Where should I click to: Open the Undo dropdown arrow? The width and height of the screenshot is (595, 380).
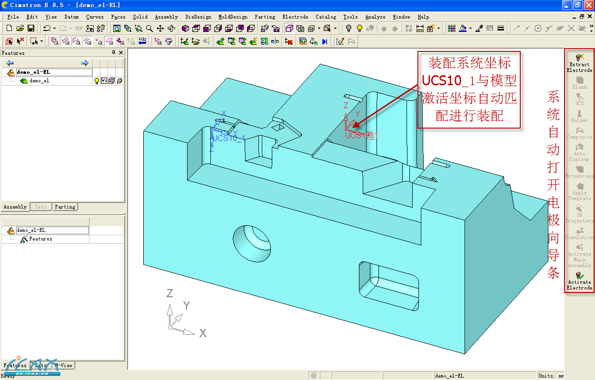click(54, 29)
